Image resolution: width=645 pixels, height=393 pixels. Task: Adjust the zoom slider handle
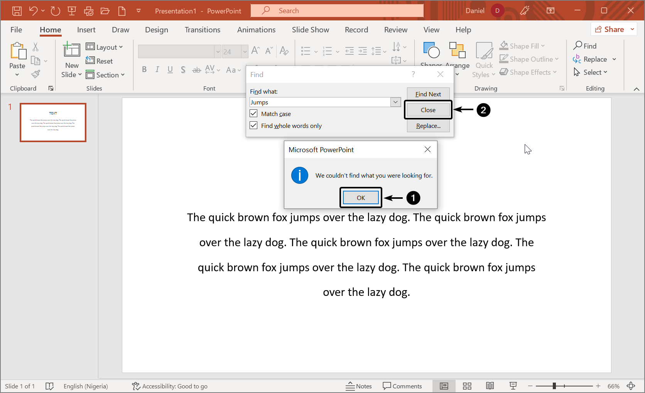point(554,386)
